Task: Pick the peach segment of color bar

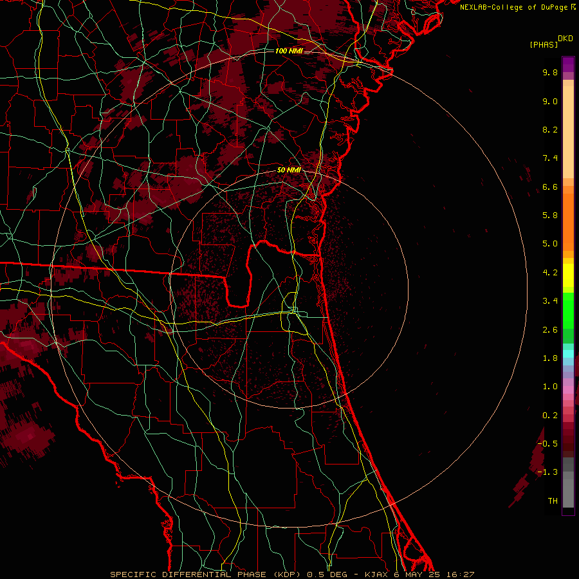Action: coord(568,132)
